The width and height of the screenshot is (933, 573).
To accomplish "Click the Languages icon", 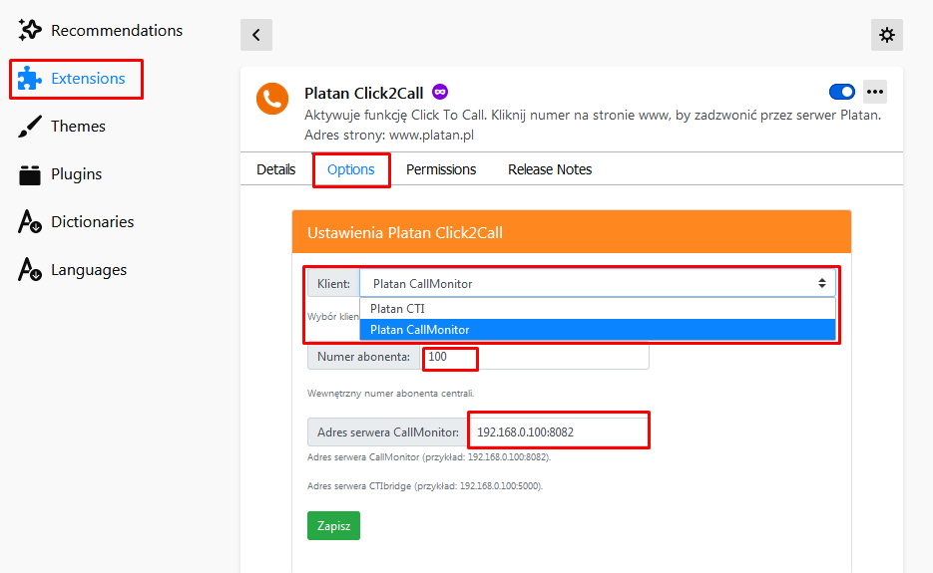I will pyautogui.click(x=30, y=270).
